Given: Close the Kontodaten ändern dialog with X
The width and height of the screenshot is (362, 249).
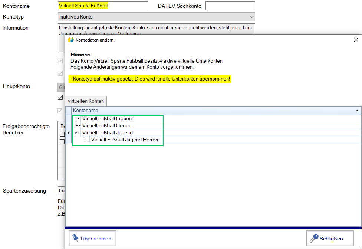Looking at the screenshot, I should coord(356,40).
